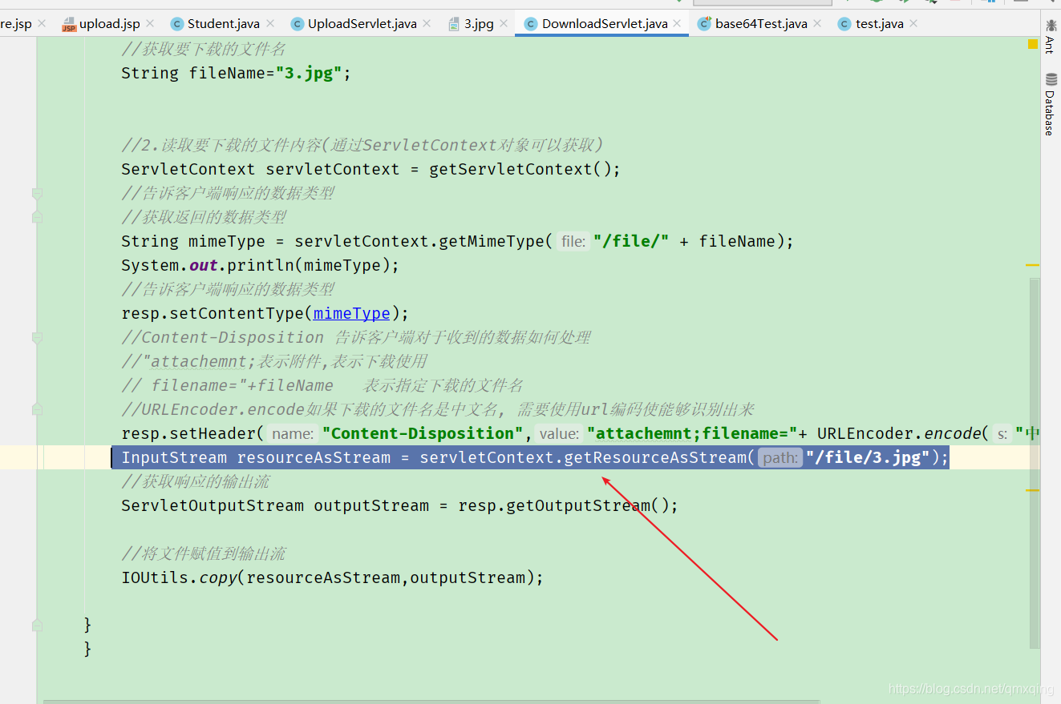The image size is (1061, 704).
Task: Click the '//将文件赋值到输出流' comment
Action: click(x=203, y=553)
